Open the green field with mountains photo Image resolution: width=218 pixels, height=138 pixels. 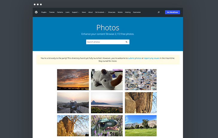pyautogui.click(x=141, y=126)
